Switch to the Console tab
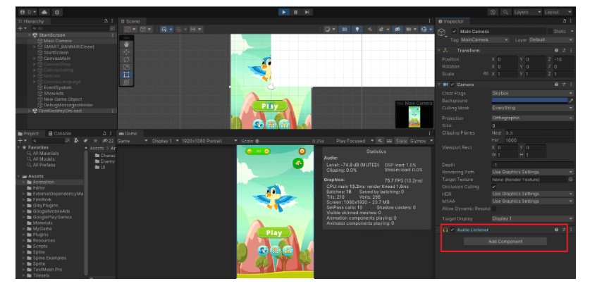 click(x=60, y=134)
